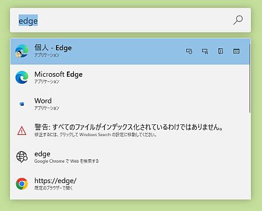Open the indexing warning 警告 message
This screenshot has width=262, height=211.
(130, 130)
